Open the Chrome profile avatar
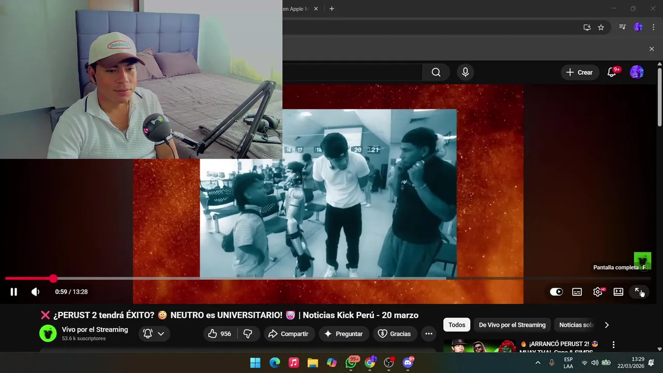Screen dimensions: 663x373 [x=638, y=27]
